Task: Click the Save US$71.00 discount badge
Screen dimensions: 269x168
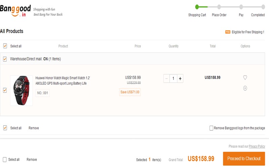Action: point(130,92)
